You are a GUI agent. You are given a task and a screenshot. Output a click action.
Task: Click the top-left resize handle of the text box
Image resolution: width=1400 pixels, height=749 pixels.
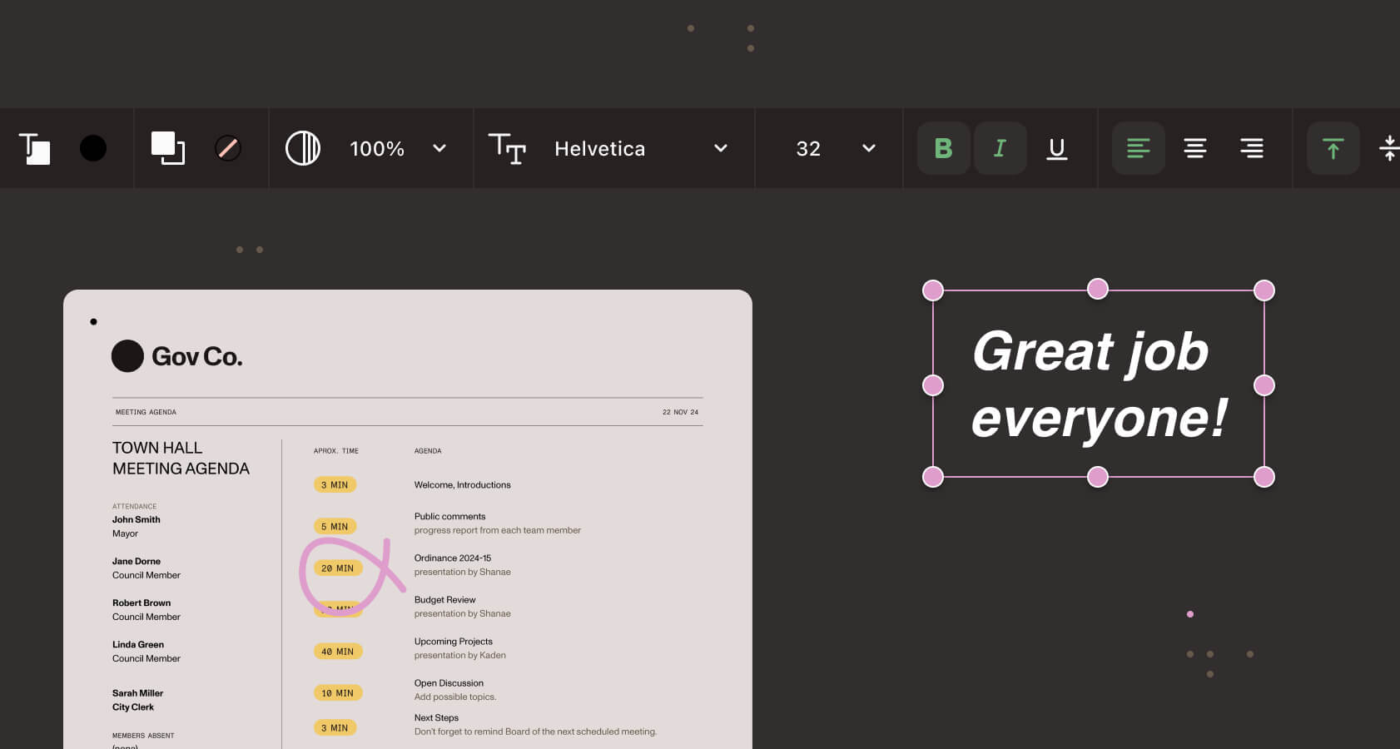point(933,290)
